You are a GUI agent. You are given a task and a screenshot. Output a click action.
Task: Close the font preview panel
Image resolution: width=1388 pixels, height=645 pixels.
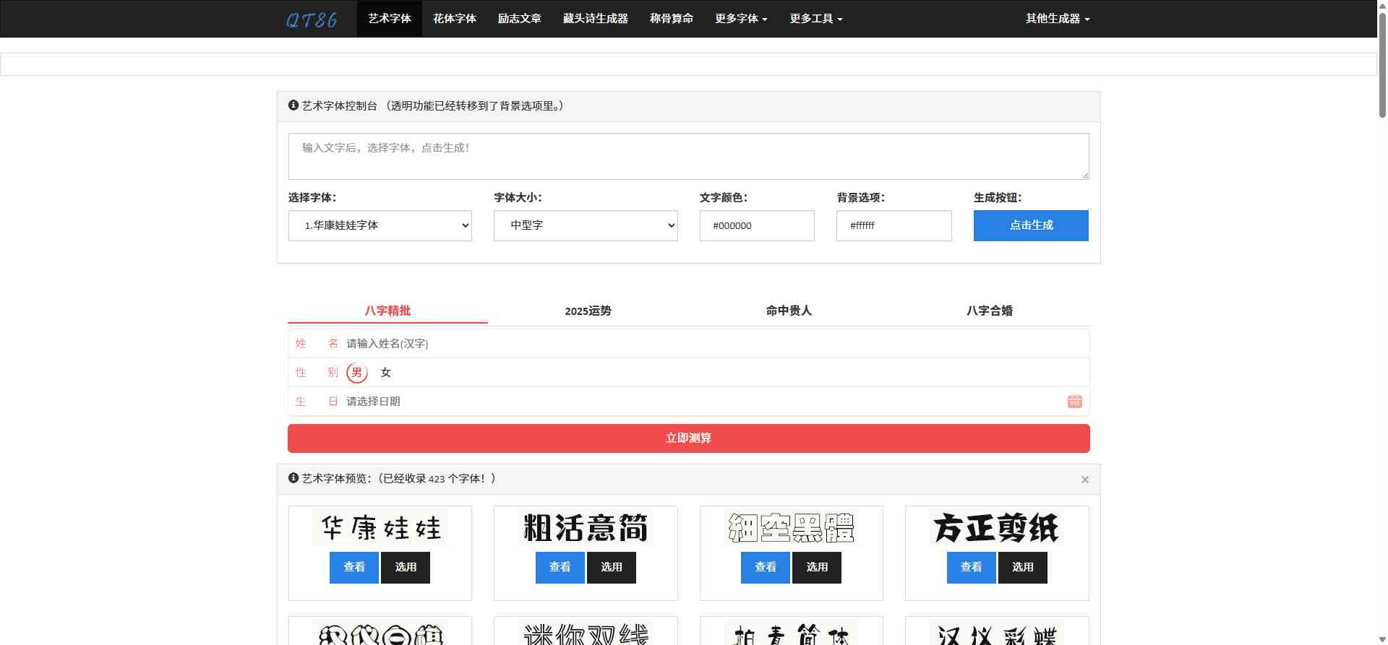[1084, 480]
